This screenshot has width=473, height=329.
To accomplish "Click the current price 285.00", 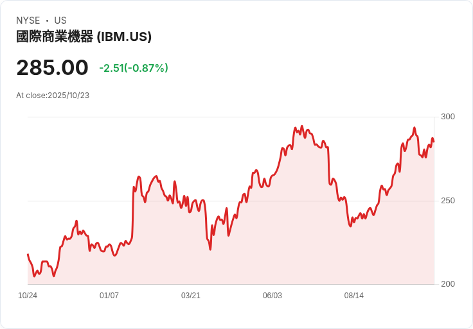I will point(52,68).
